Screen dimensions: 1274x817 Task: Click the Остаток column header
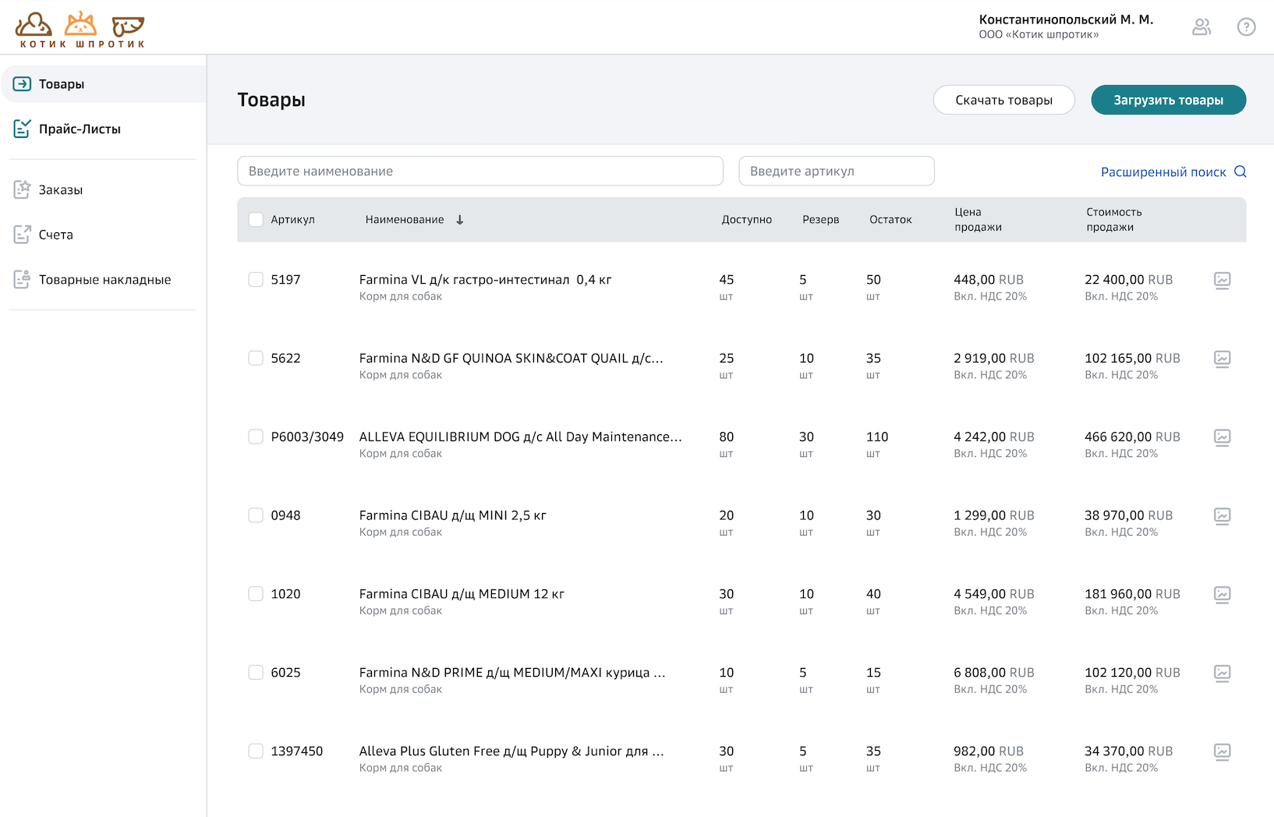pos(890,220)
